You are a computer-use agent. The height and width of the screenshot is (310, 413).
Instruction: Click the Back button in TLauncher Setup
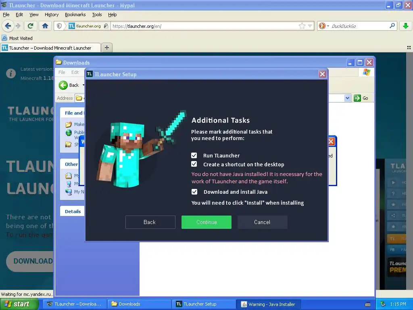[x=150, y=222]
